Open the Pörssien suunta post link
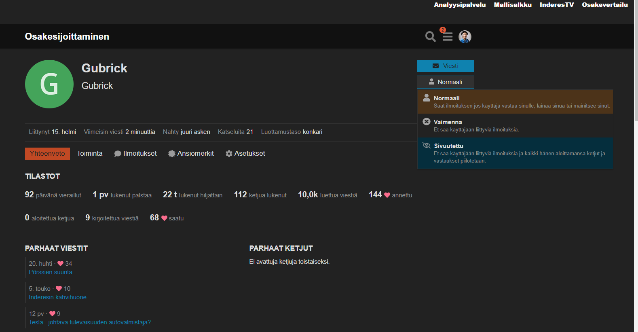 [51, 272]
